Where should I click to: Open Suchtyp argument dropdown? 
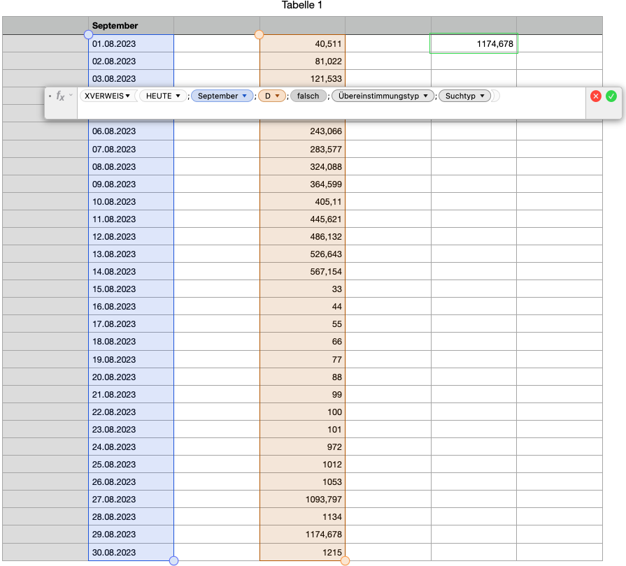[x=483, y=96]
